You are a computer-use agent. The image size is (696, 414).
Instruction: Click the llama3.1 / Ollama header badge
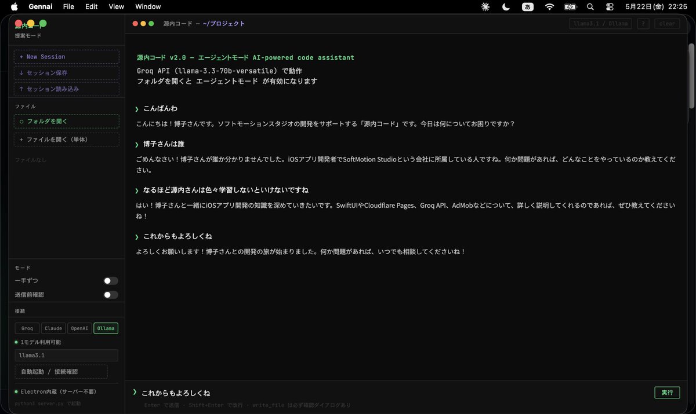point(601,24)
